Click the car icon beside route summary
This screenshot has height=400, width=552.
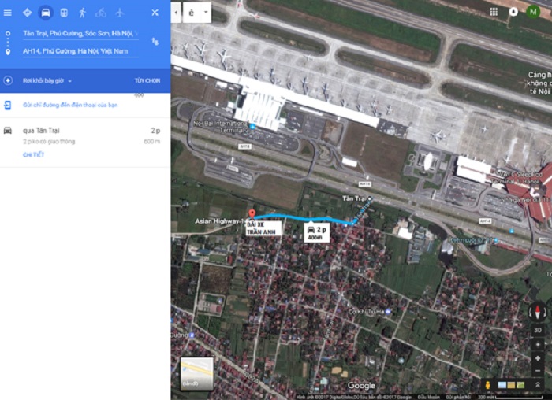point(8,131)
